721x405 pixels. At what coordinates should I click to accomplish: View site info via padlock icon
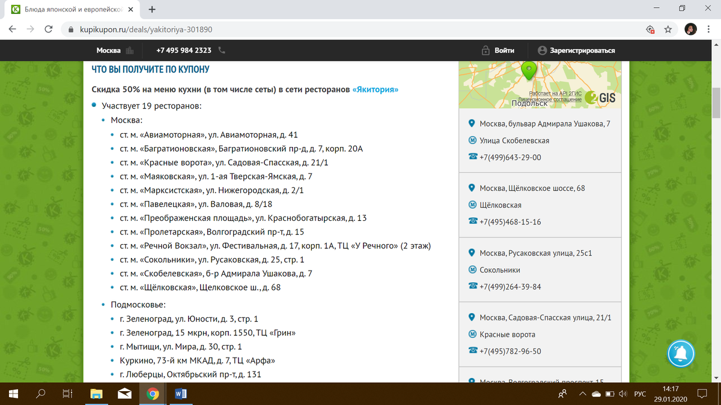coord(70,29)
